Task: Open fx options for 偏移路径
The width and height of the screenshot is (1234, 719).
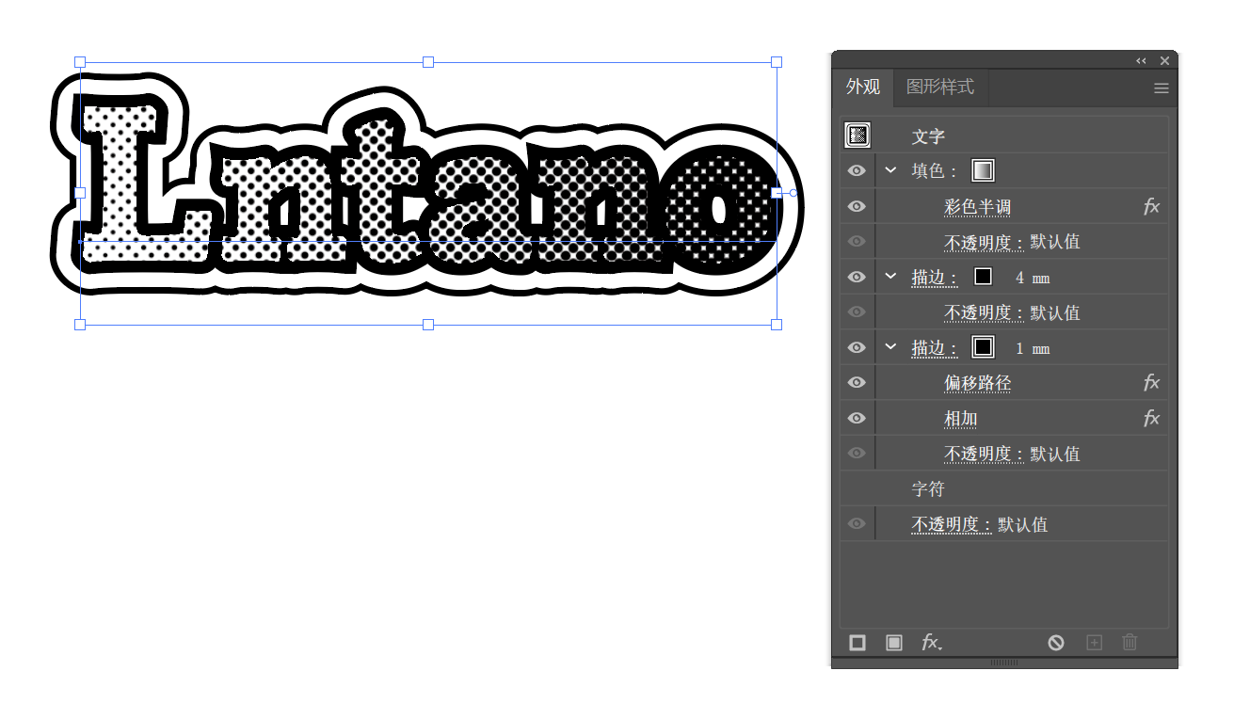Action: point(1151,382)
